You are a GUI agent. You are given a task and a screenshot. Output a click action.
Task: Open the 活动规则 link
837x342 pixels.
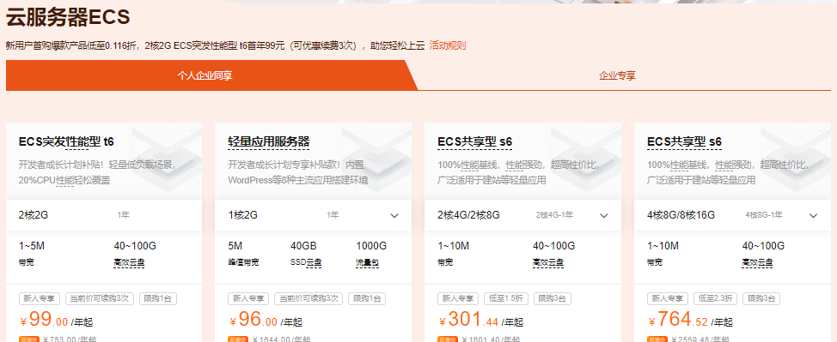click(x=448, y=45)
